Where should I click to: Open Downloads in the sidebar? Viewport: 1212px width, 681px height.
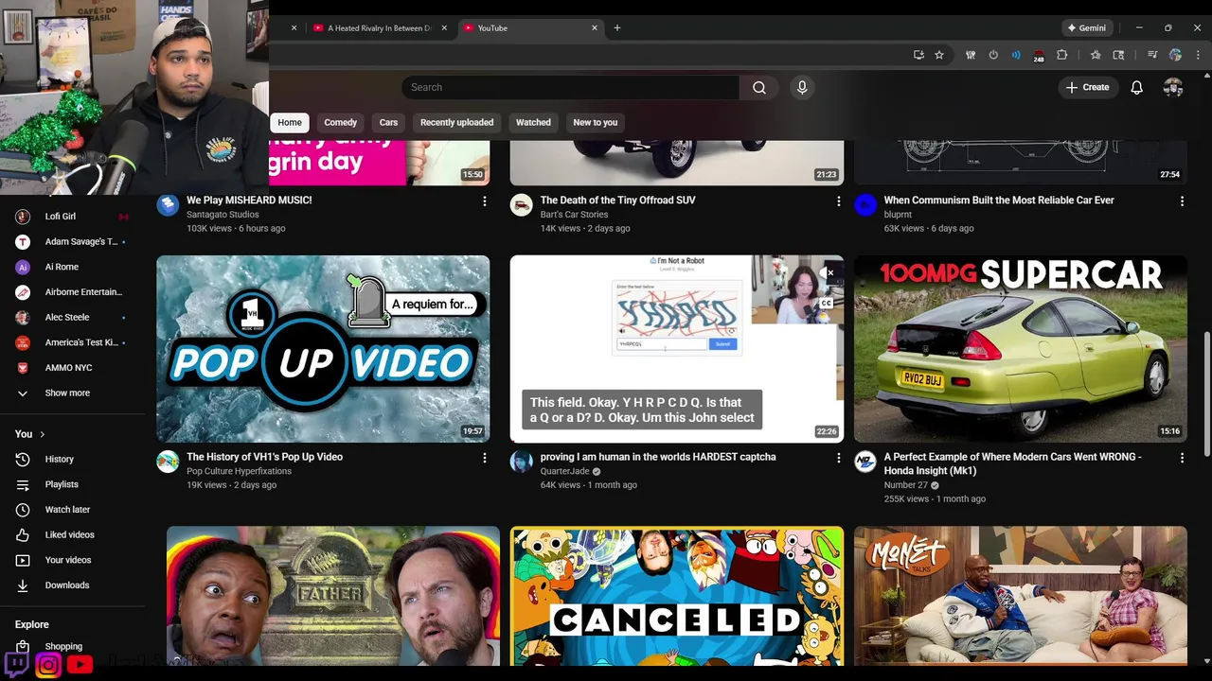pyautogui.click(x=67, y=585)
